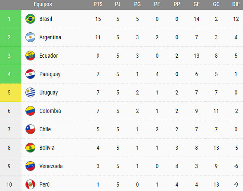Click the Uruguay flag icon
This screenshot has width=243, height=191.
click(x=30, y=92)
